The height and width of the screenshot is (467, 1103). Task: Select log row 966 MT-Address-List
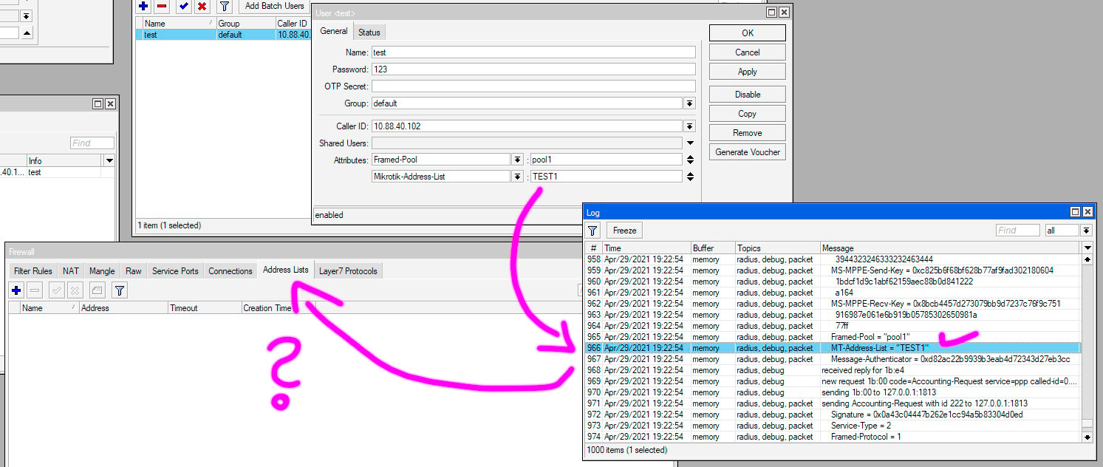833,348
